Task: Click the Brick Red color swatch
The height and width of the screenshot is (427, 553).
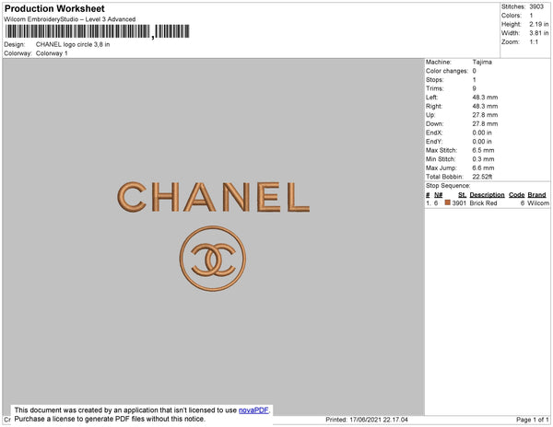Action: point(448,202)
